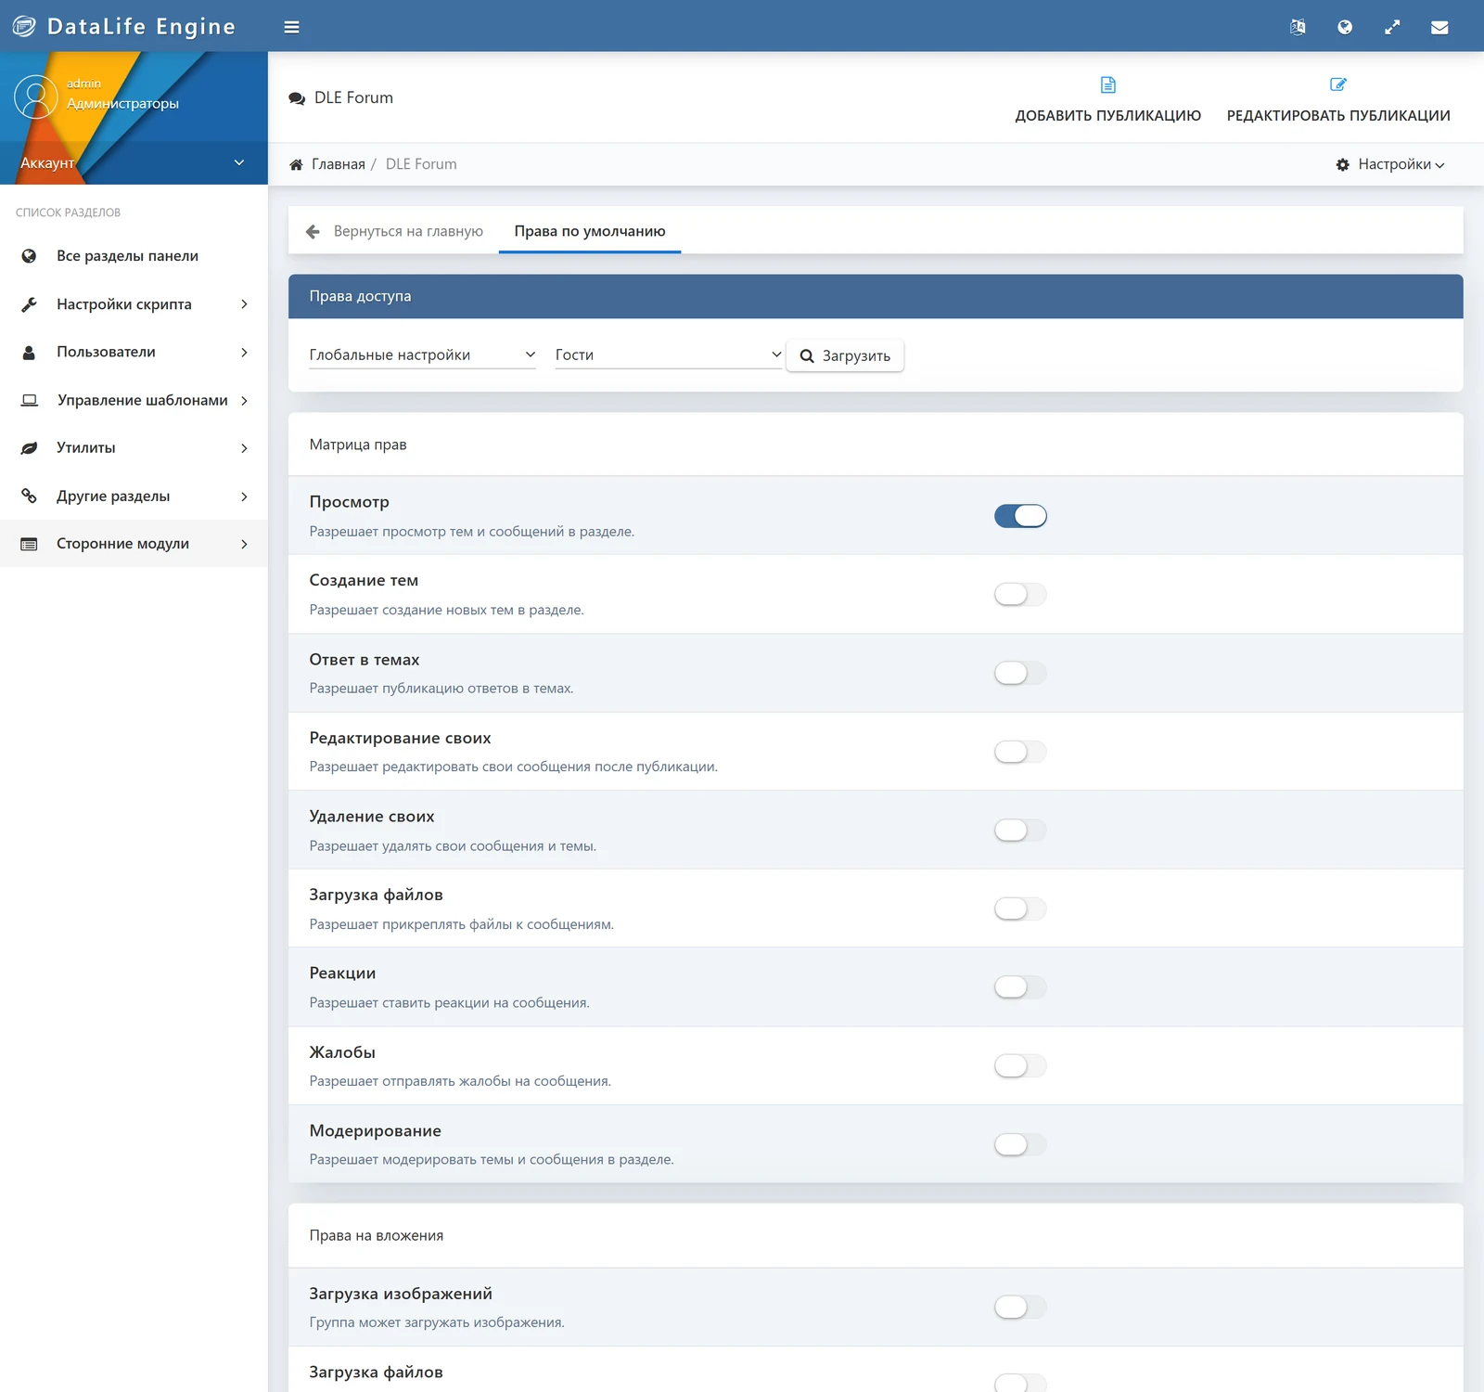
Task: Turn on Редактирование своих toggle
Action: (x=1020, y=752)
